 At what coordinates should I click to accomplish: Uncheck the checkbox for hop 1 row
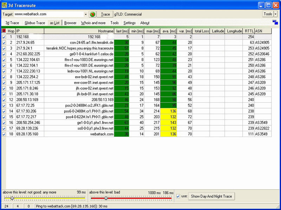[4, 37]
